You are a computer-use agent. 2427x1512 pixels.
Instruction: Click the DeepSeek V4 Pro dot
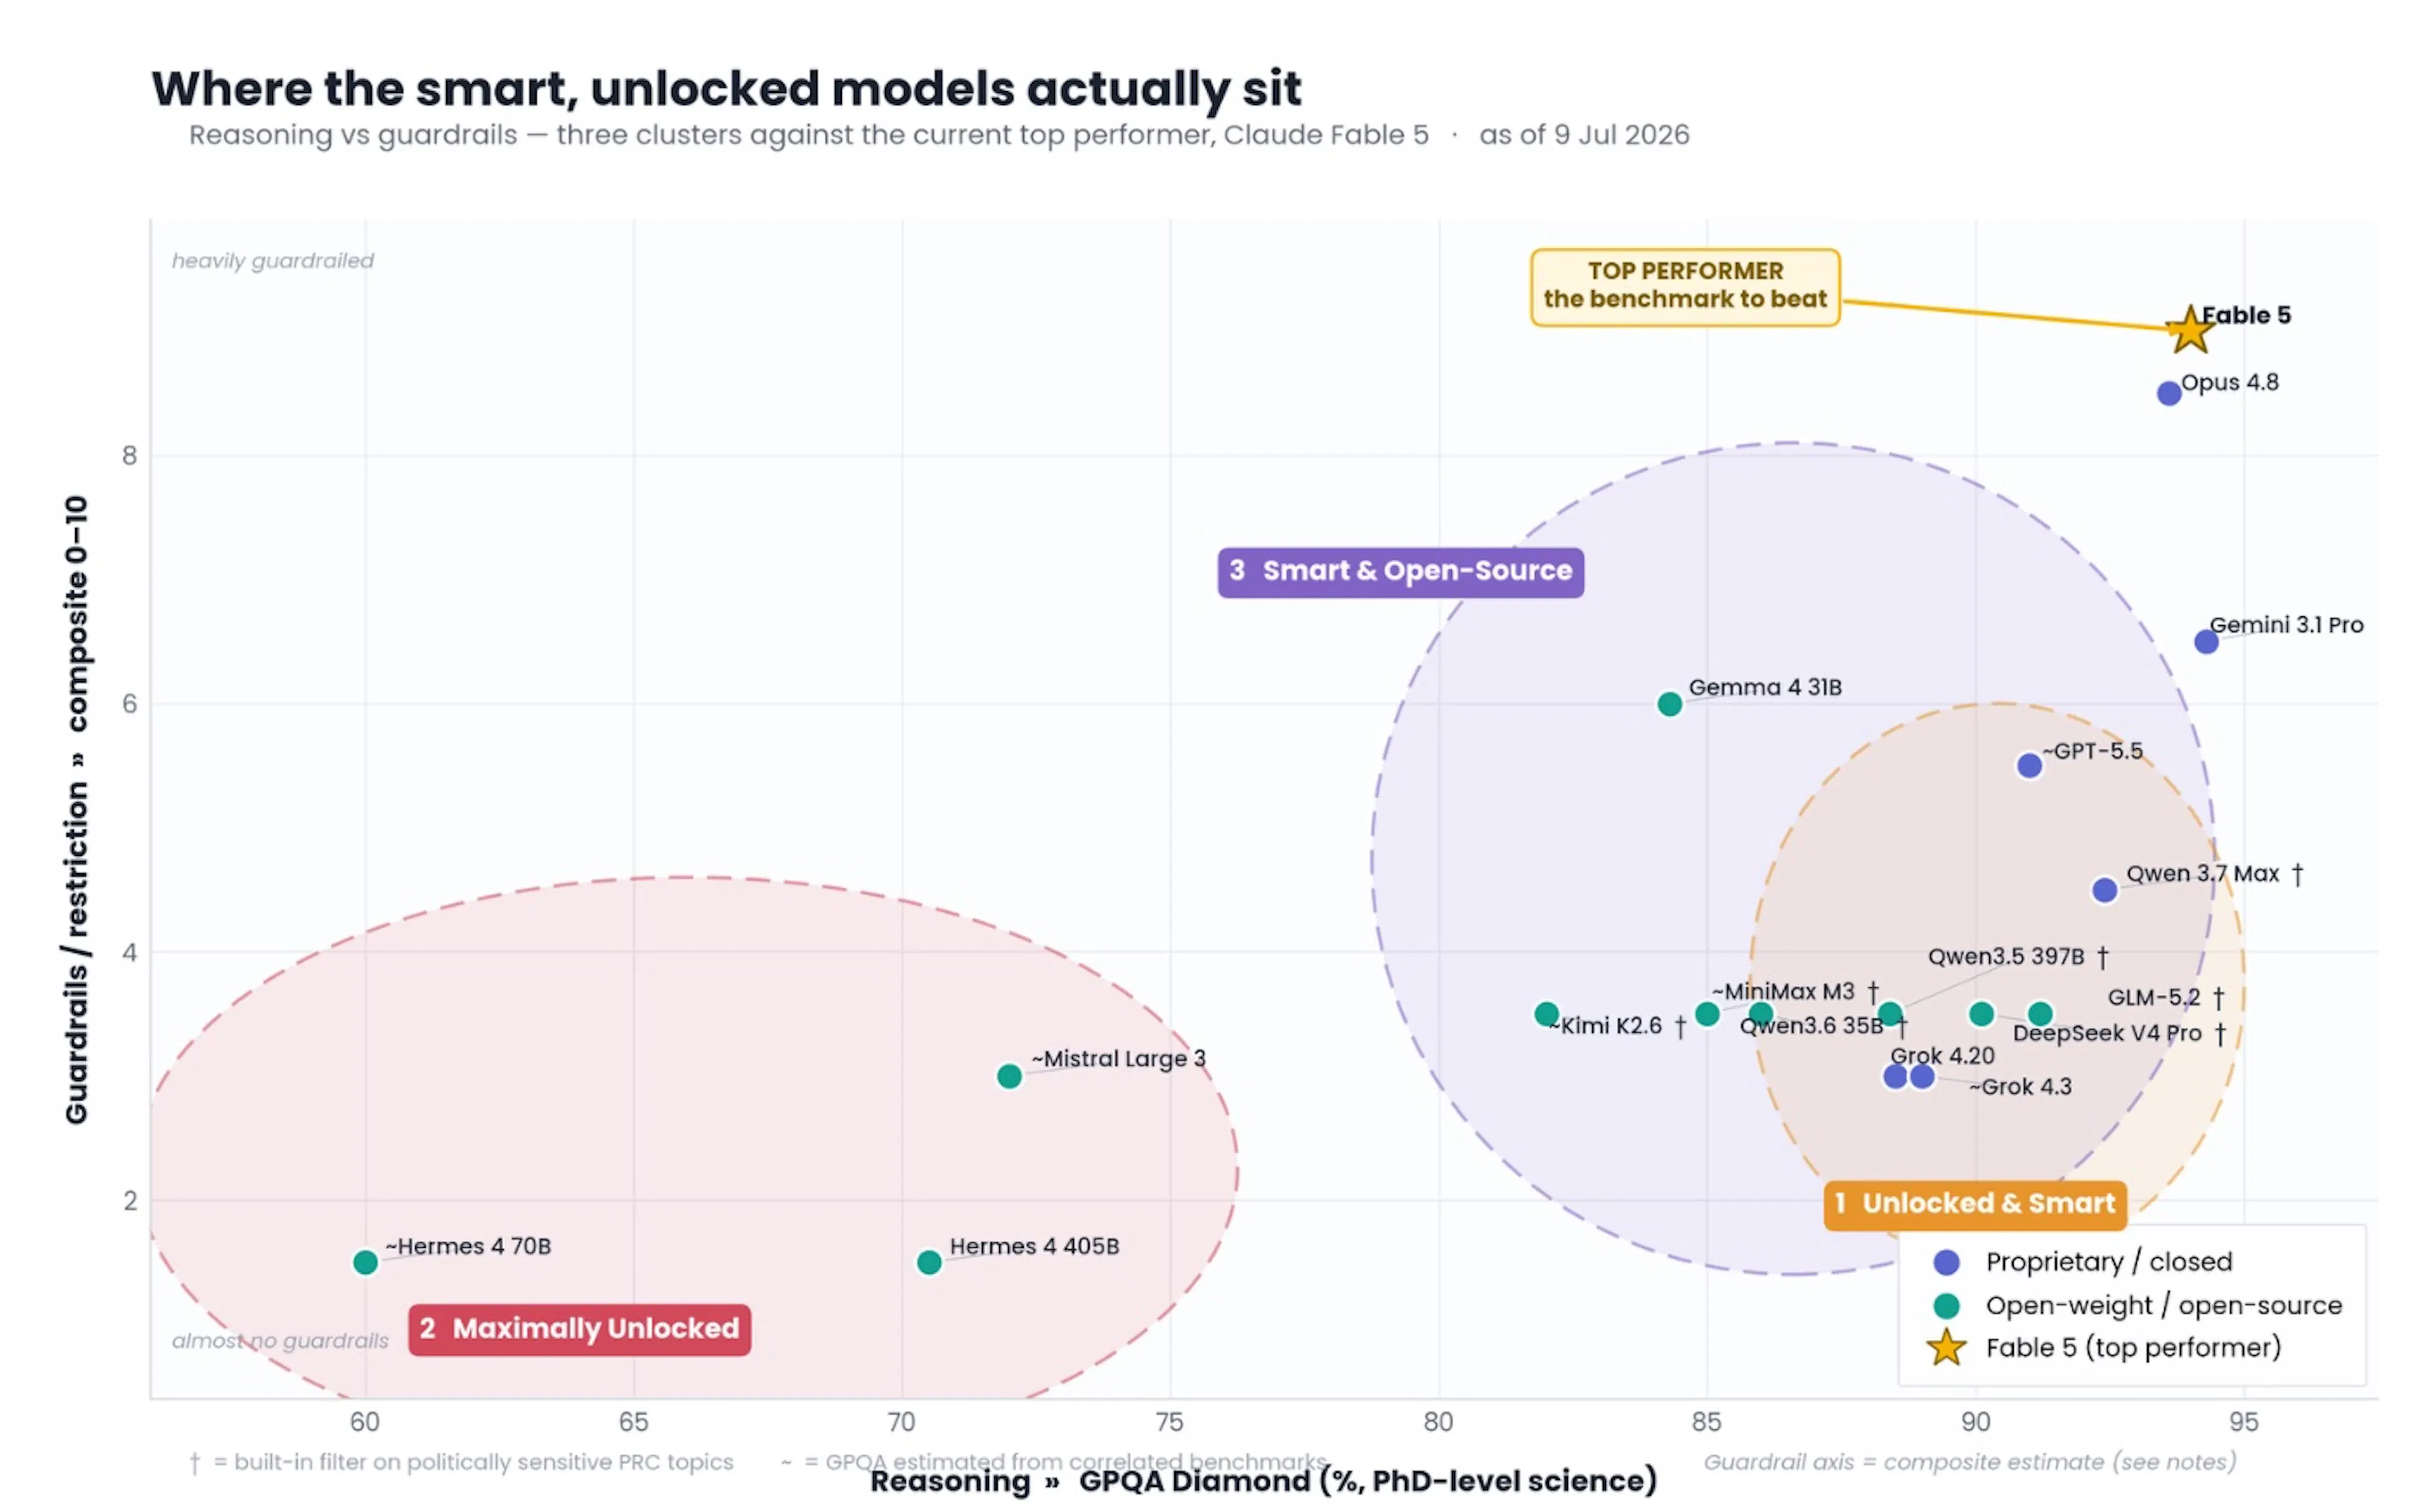pos(1981,1014)
